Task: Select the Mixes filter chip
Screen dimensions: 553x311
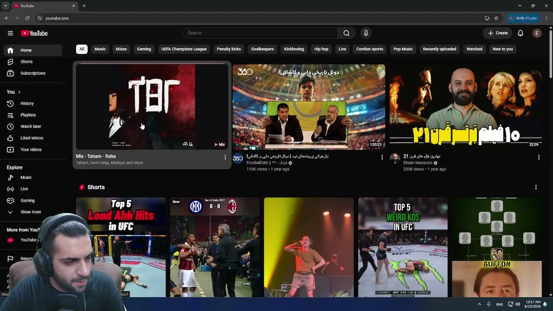Action: pos(121,49)
